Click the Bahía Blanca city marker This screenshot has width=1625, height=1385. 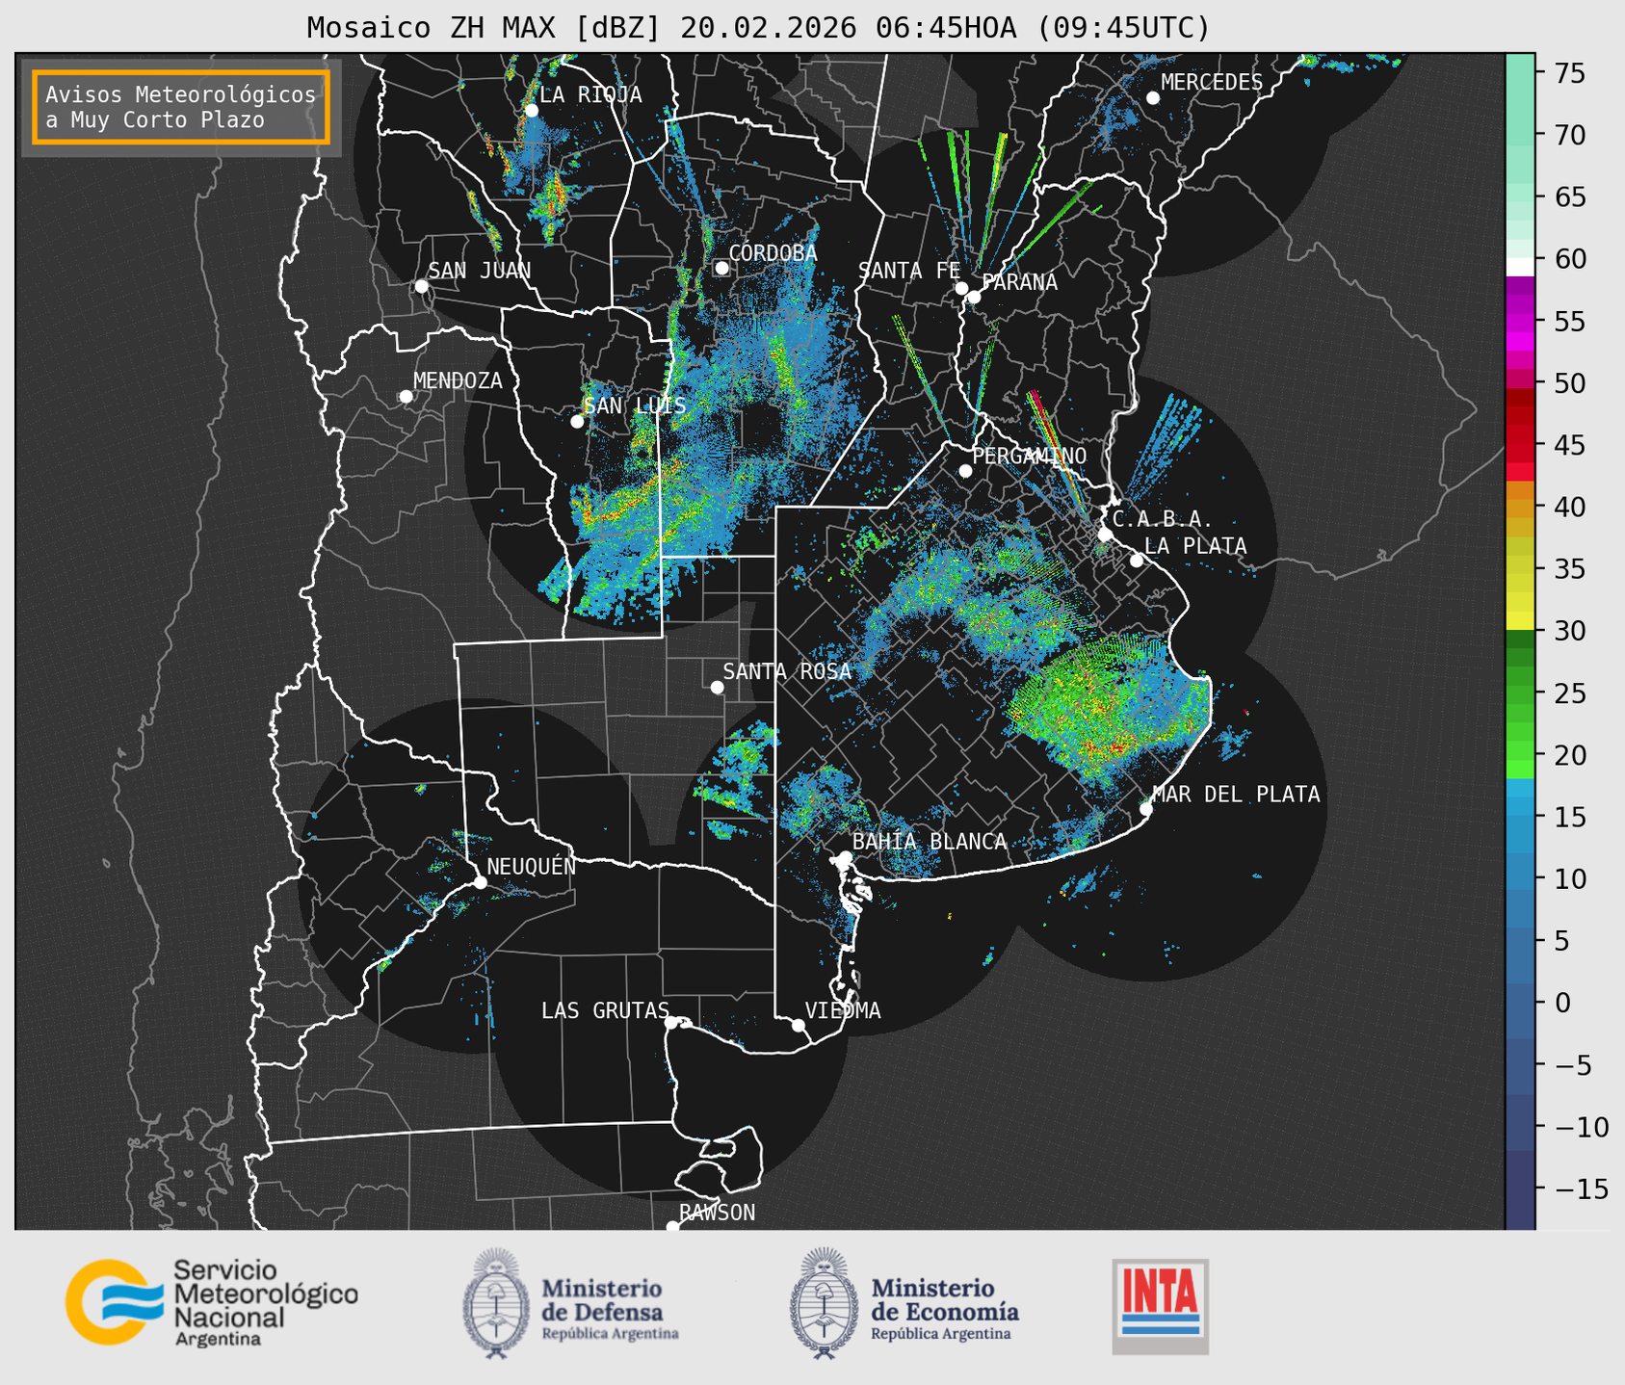click(x=845, y=857)
